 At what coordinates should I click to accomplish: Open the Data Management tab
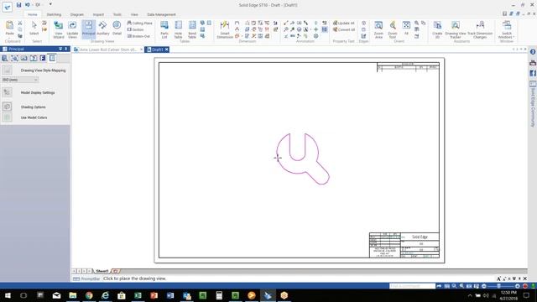point(161,14)
